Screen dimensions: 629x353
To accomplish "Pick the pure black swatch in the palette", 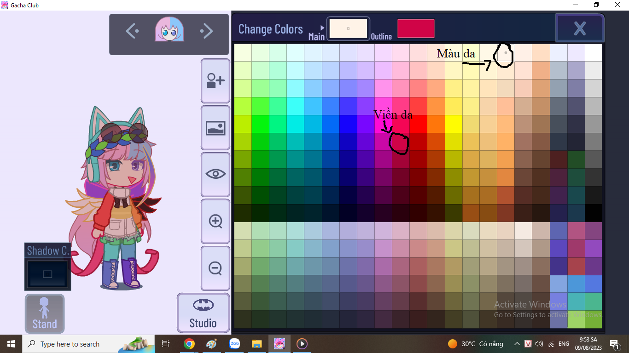I will pos(594,213).
